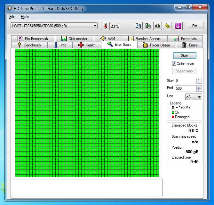Open the Help menu
The width and height of the screenshot is (214, 205).
coord(25,17)
